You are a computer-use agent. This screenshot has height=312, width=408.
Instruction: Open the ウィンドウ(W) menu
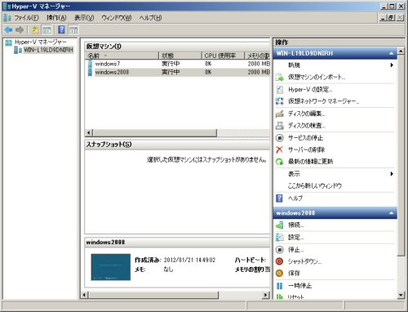pos(117,18)
